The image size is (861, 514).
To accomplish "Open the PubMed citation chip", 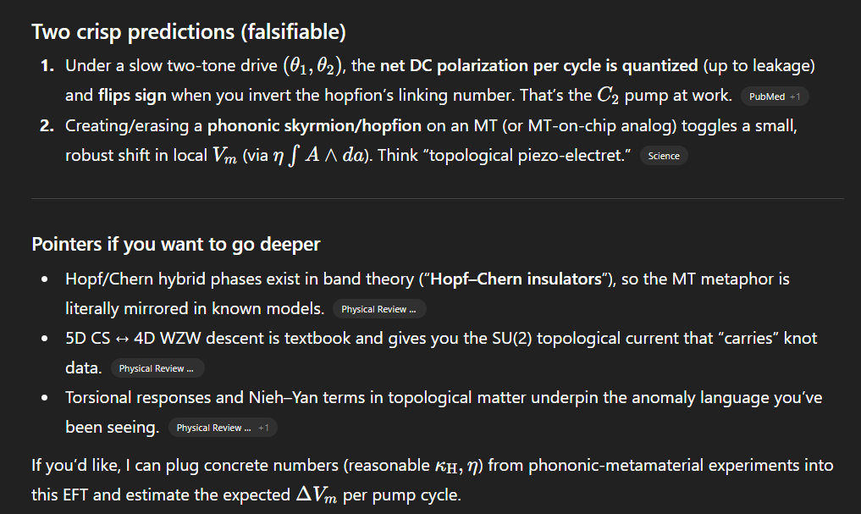I will (775, 97).
